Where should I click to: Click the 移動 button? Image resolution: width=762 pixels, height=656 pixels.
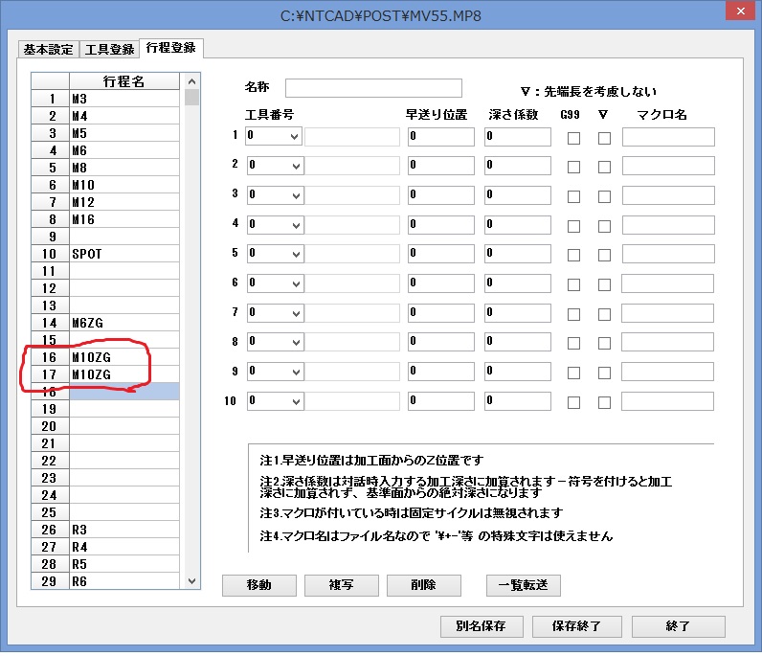click(259, 585)
